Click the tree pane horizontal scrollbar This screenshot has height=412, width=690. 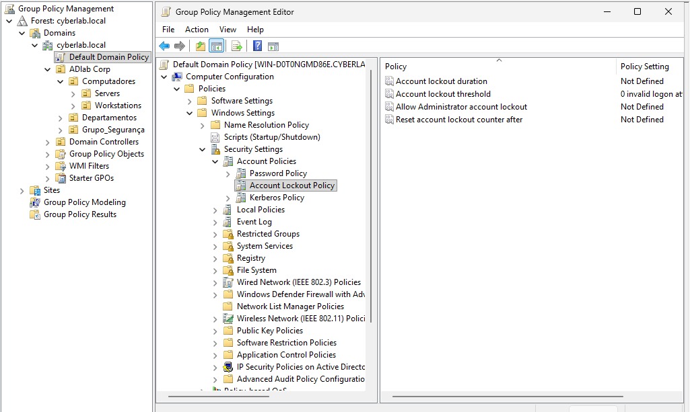219,396
